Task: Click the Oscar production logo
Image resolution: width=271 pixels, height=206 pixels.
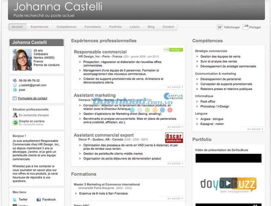Action: pyautogui.click(x=174, y=138)
